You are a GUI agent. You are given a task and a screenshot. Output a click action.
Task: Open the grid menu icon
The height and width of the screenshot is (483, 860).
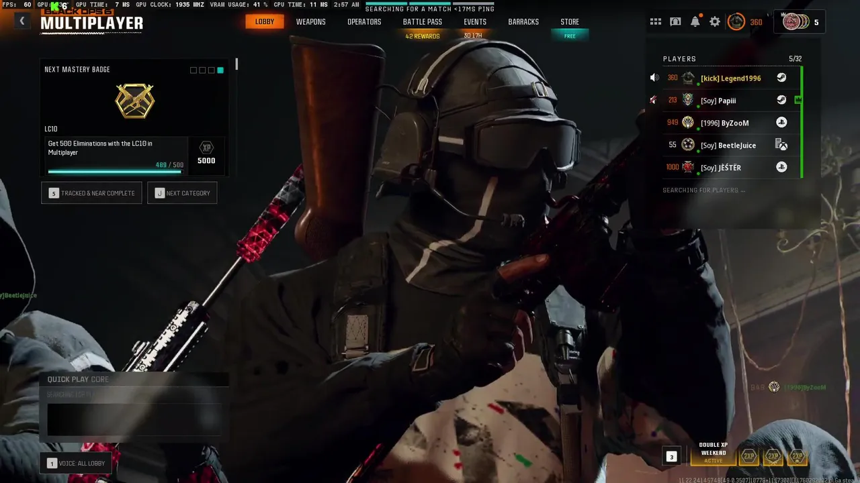click(656, 22)
